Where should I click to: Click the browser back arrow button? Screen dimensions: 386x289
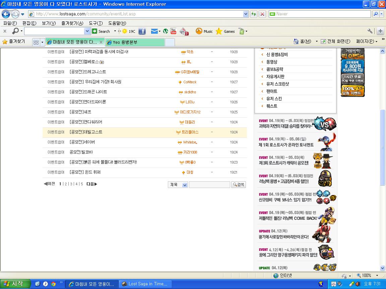[x=6, y=14]
